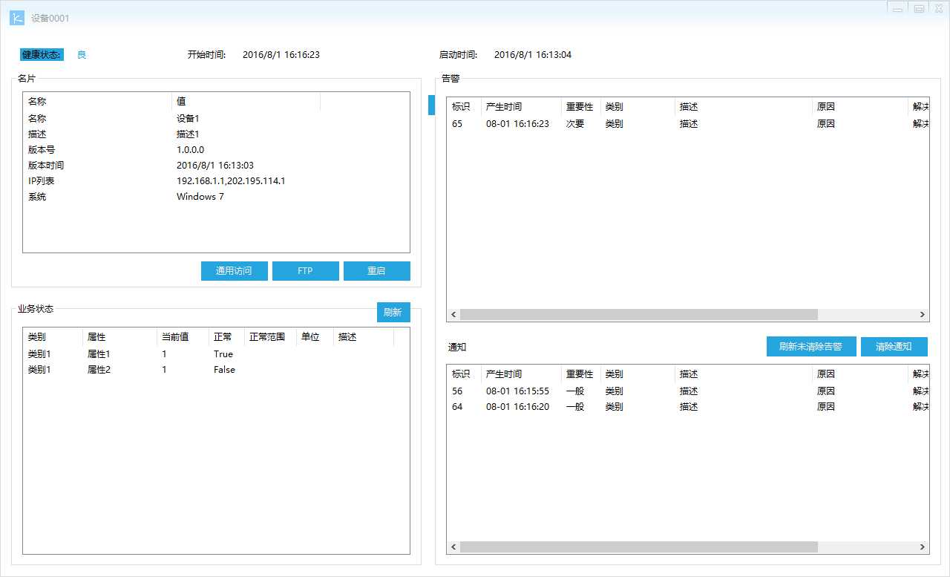Click 正常范围 column header
950x577 pixels.
coord(270,337)
